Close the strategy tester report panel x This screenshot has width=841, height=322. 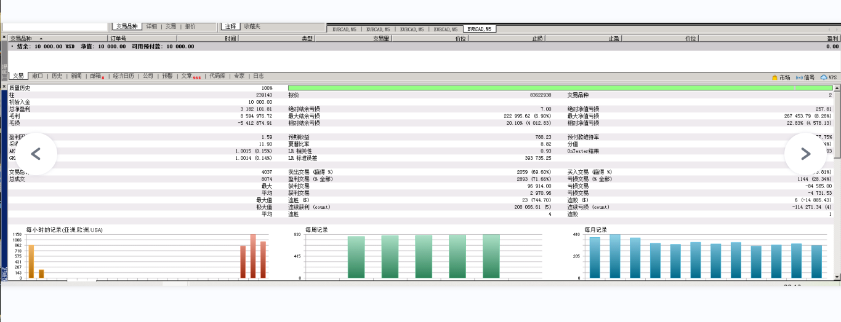[4, 87]
